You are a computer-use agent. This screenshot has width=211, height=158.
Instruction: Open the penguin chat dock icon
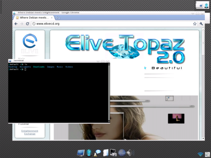pos(97,153)
